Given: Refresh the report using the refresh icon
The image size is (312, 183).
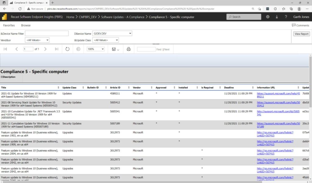Looking at the screenshot, I should 67,49.
